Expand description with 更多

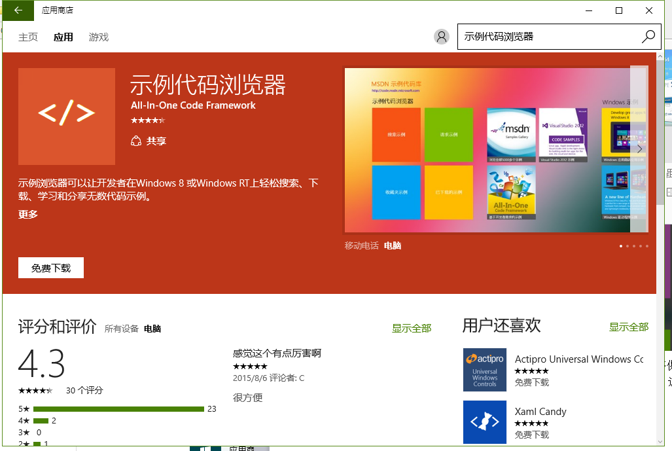click(28, 214)
